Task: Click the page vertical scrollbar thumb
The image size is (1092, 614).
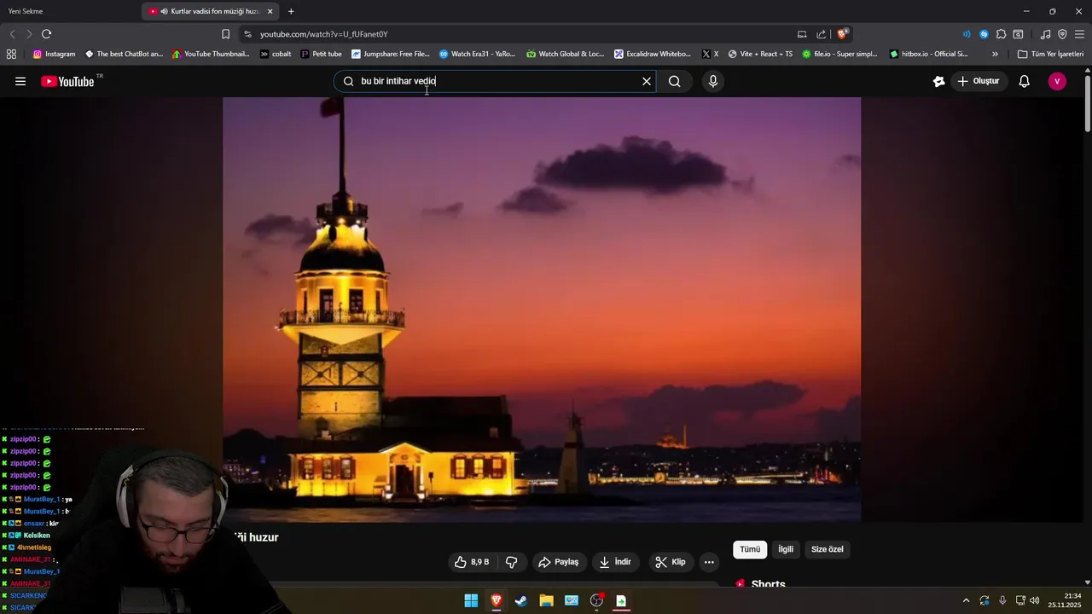Action: tap(1088, 104)
